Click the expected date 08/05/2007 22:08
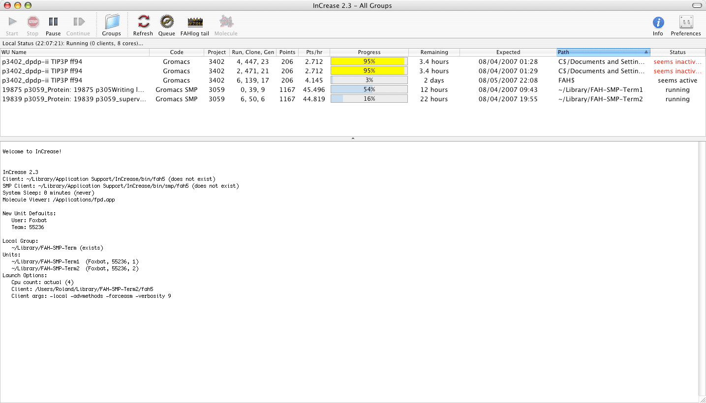 coord(508,81)
